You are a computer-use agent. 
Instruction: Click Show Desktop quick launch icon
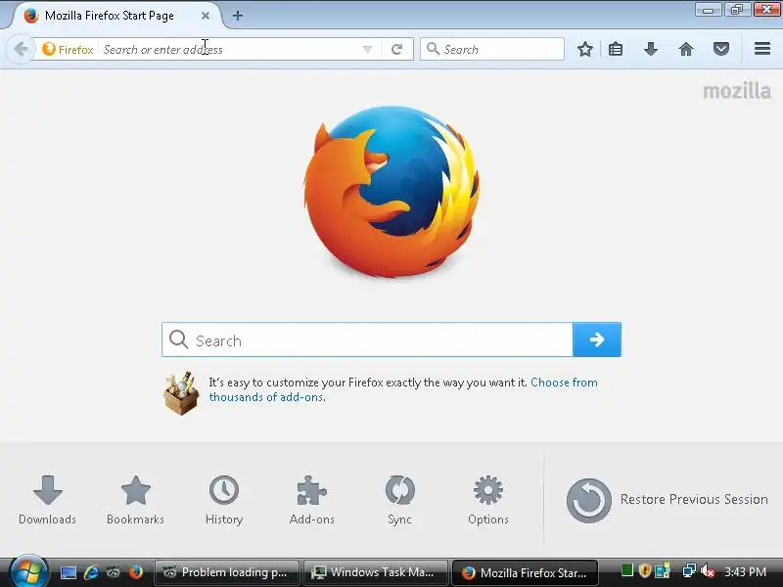point(69,572)
